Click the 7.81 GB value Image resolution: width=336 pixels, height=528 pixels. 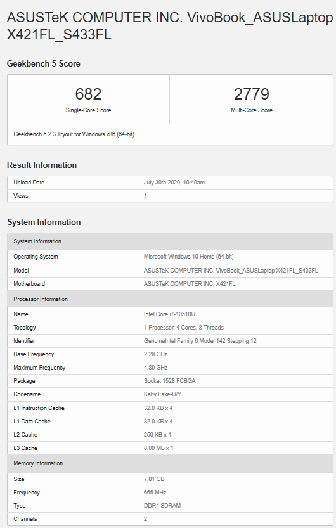(x=154, y=479)
